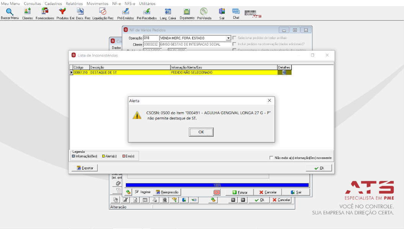Viewport: 404px width, 229px height.
Task: Open Ent. Docs. Rec toolbar icon
Action: click(x=80, y=11)
